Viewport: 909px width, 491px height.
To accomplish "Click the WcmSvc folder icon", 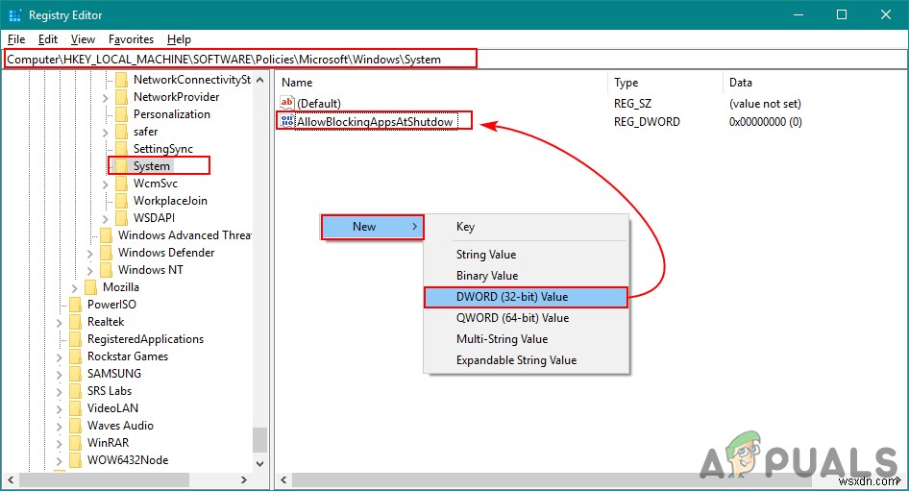I will (122, 184).
